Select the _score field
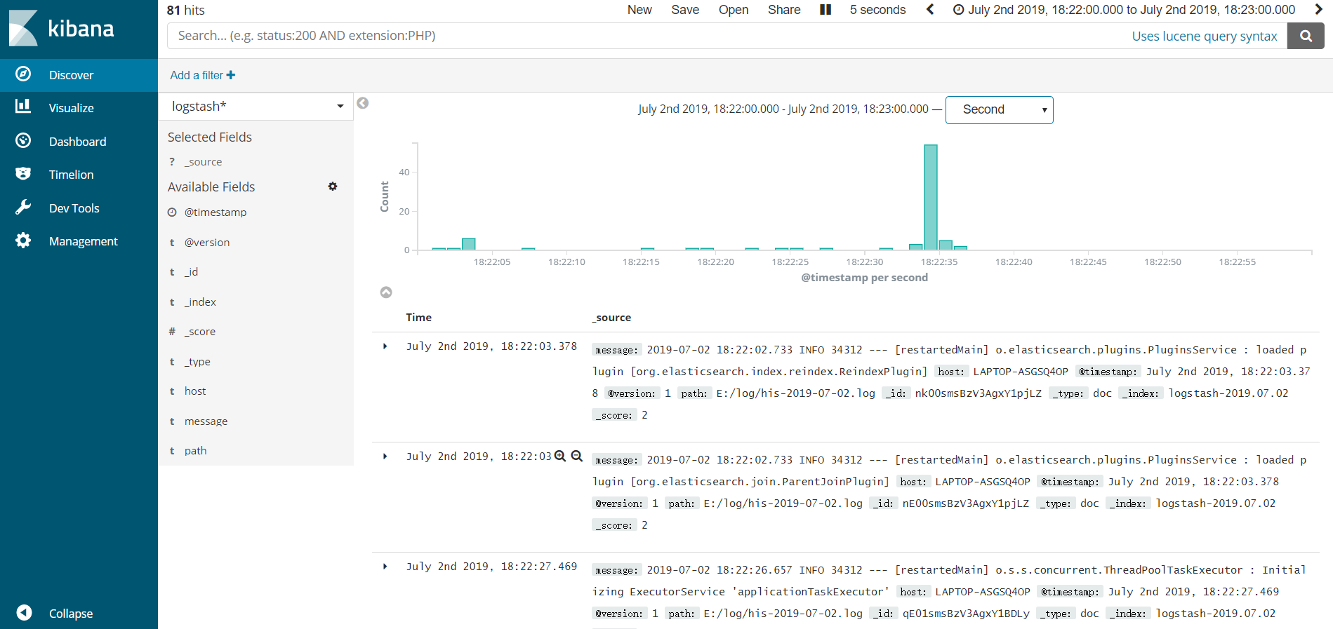Viewport: 1333px width, 629px height. click(200, 332)
